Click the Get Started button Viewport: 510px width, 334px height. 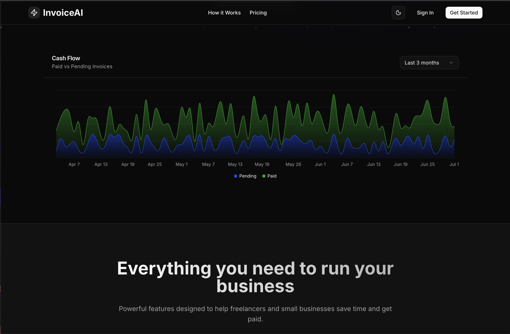[464, 13]
